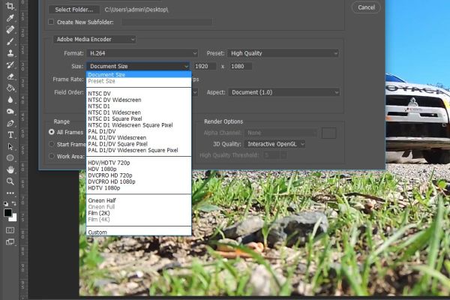This screenshot has width=450, height=300.
Task: Change the screen mode
Action: coord(10,242)
